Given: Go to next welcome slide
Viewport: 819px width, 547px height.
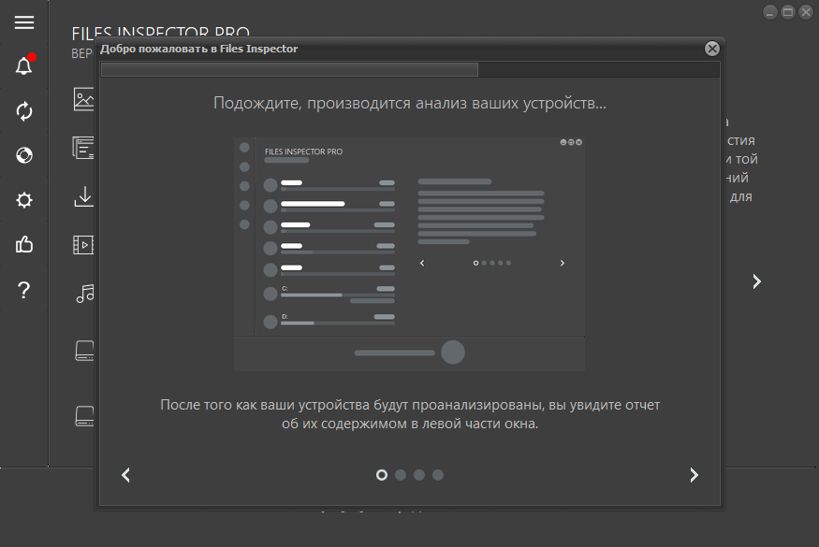Looking at the screenshot, I should pyautogui.click(x=694, y=475).
